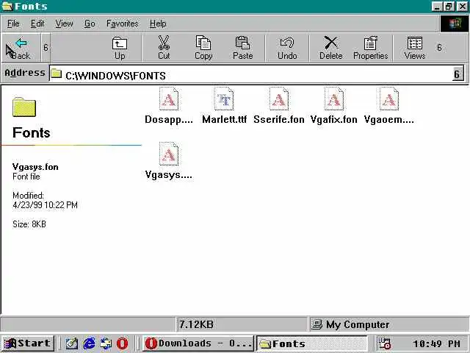This screenshot has width=470, height=353.
Task: Expand the Address bar dropdown
Action: [458, 74]
